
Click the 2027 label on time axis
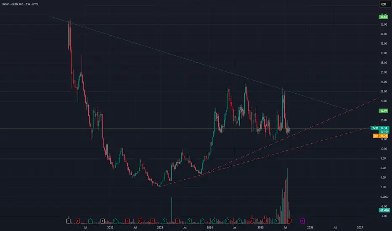pyautogui.click(x=360, y=228)
